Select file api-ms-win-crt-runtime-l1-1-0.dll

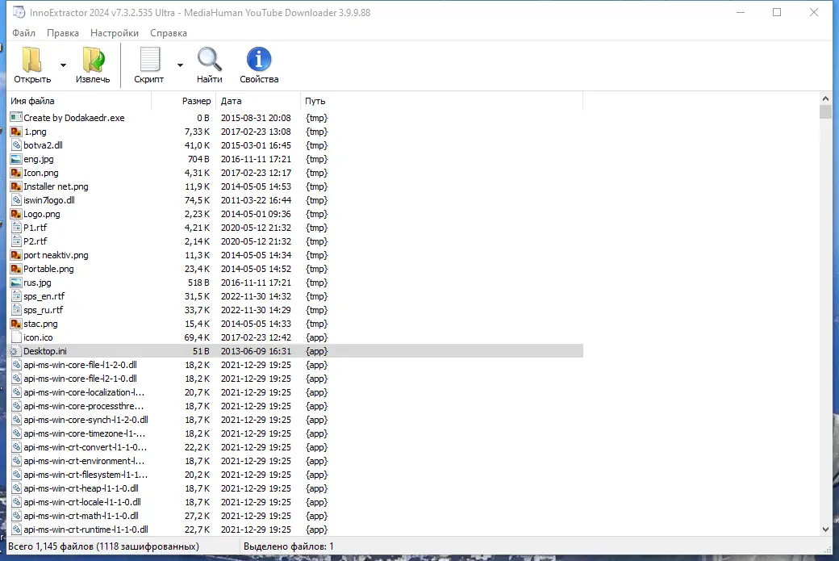pyautogui.click(x=86, y=530)
